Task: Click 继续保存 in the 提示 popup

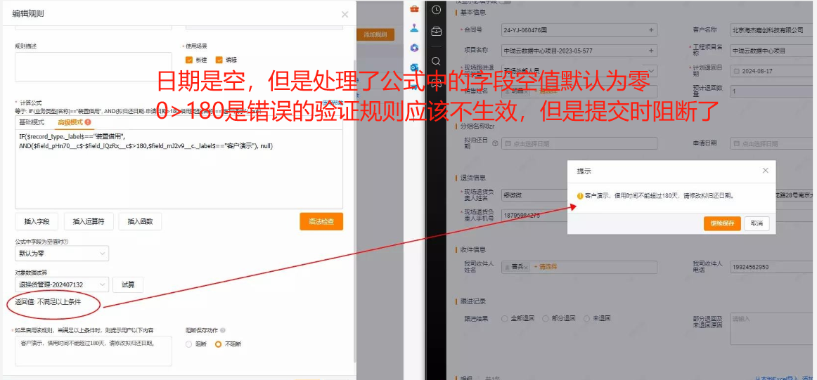Action: [722, 223]
